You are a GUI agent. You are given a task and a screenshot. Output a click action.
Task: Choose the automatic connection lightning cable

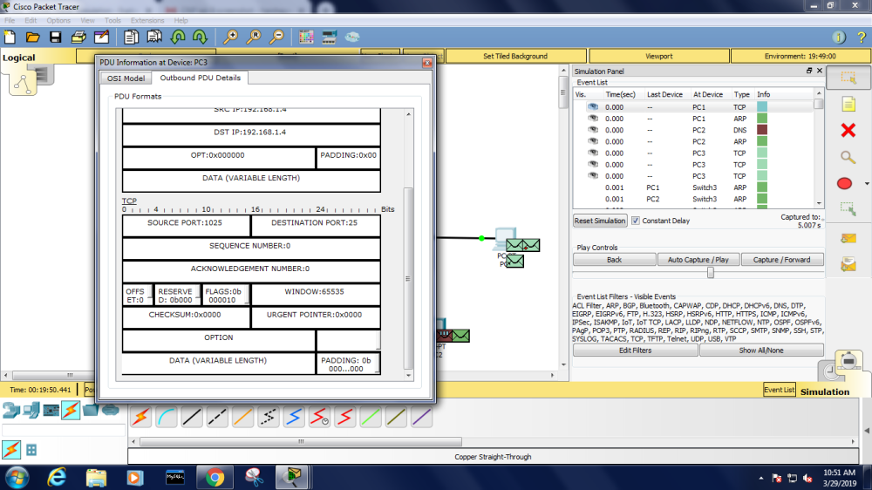(x=140, y=418)
